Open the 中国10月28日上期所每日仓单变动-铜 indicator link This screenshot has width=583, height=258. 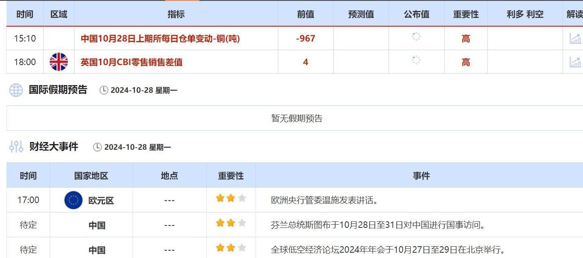[160, 38]
